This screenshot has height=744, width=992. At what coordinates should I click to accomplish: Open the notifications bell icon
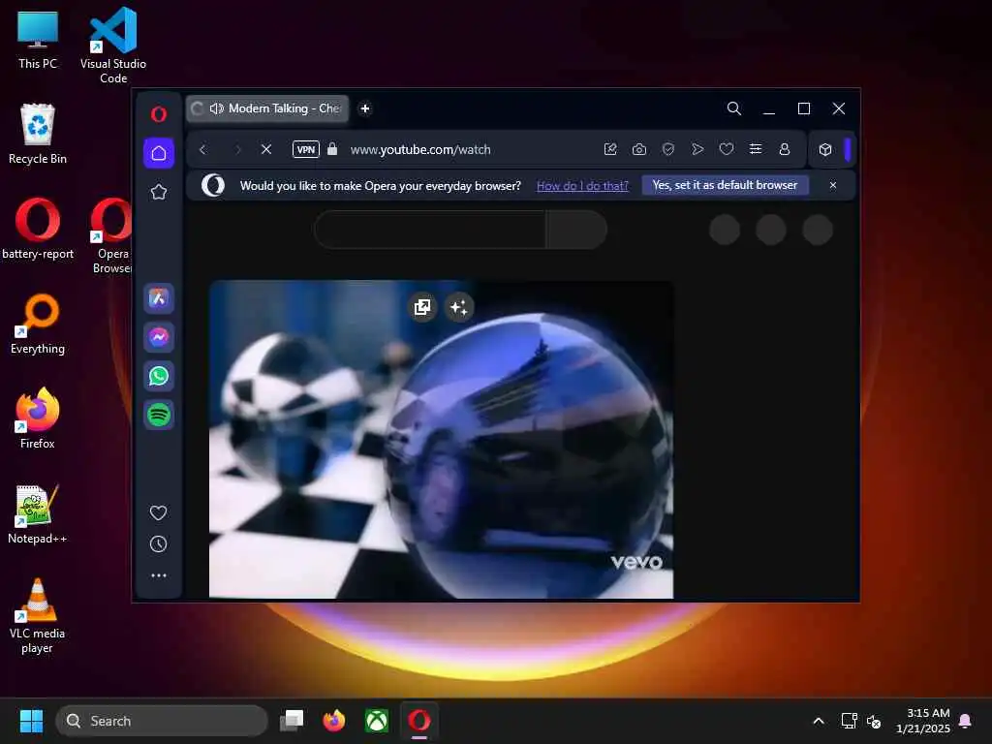966,721
